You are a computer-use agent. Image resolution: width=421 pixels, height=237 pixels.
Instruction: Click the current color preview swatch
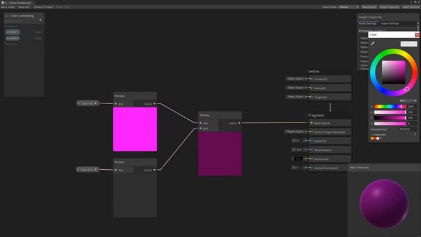coord(409,44)
